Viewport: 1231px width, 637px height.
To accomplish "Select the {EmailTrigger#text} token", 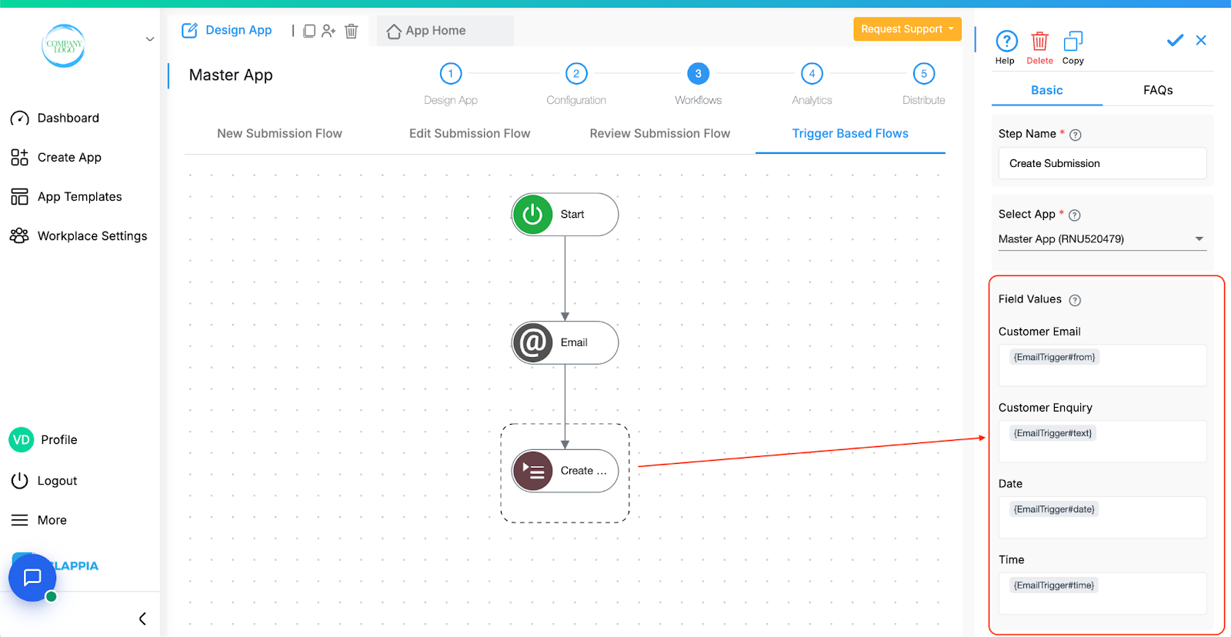I will 1053,433.
